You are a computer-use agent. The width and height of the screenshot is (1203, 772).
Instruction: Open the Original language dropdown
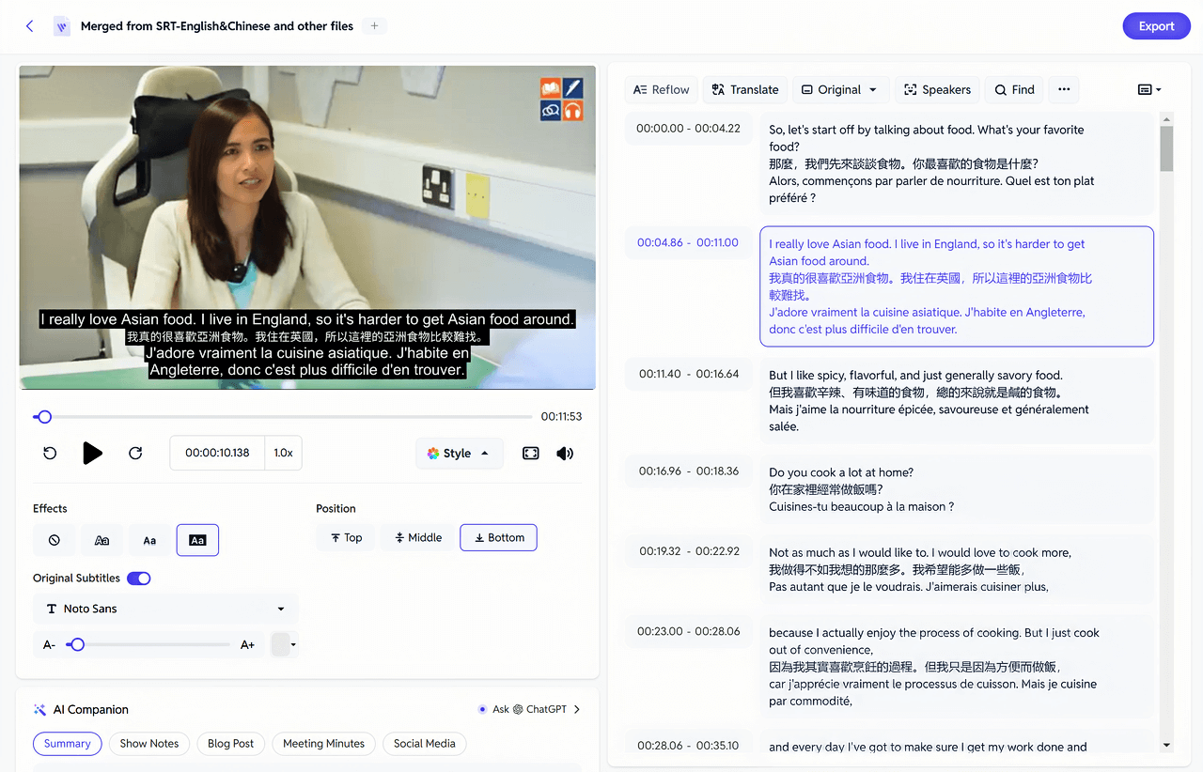pyautogui.click(x=840, y=89)
